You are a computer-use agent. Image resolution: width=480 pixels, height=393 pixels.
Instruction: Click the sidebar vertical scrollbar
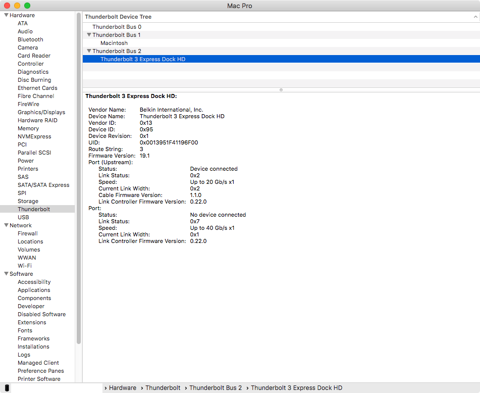(79, 178)
